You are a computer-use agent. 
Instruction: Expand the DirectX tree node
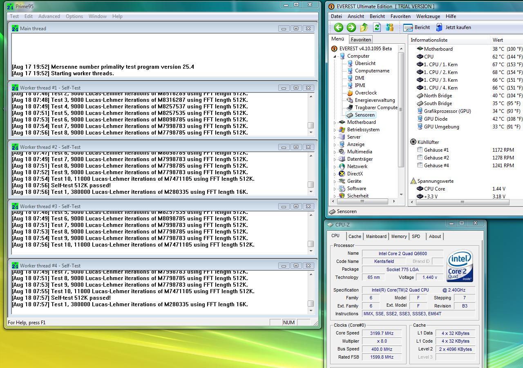(335, 174)
